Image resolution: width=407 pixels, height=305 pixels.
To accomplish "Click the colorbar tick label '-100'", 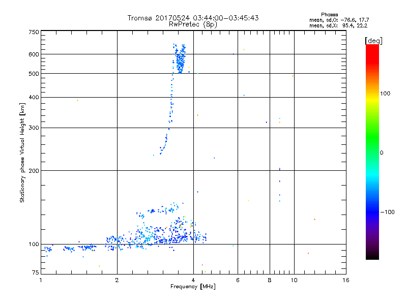I will click(388, 212).
